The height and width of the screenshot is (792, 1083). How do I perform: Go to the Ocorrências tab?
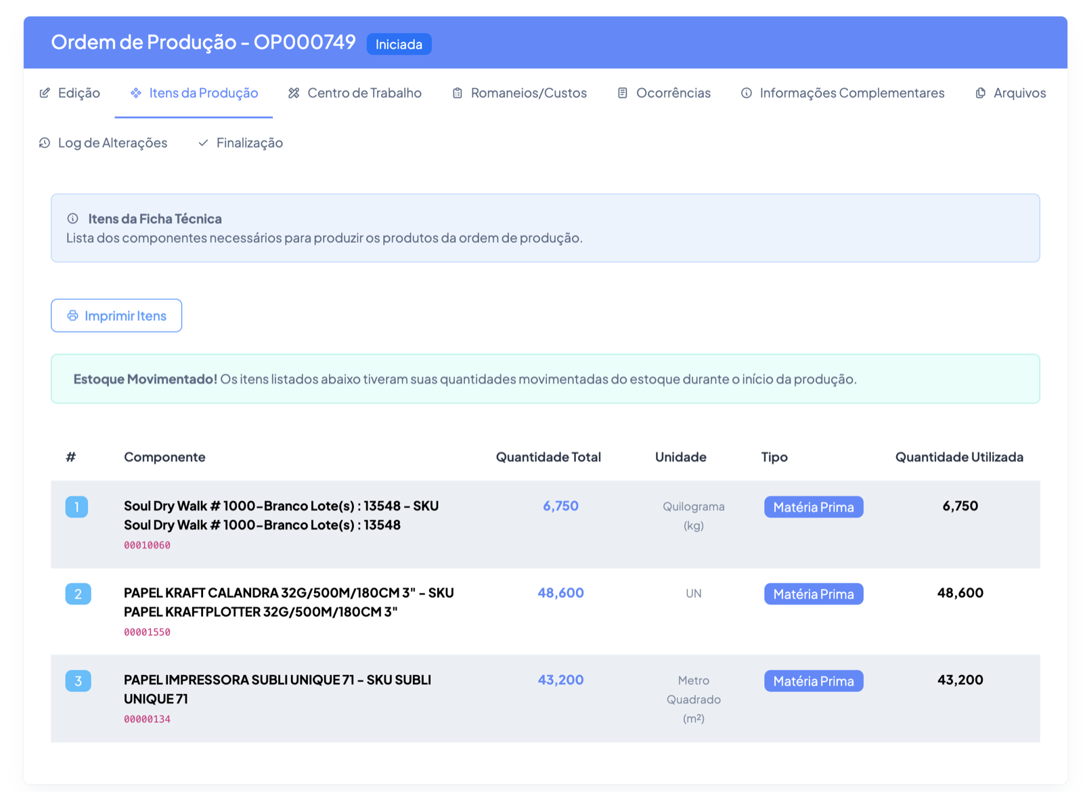tap(664, 93)
